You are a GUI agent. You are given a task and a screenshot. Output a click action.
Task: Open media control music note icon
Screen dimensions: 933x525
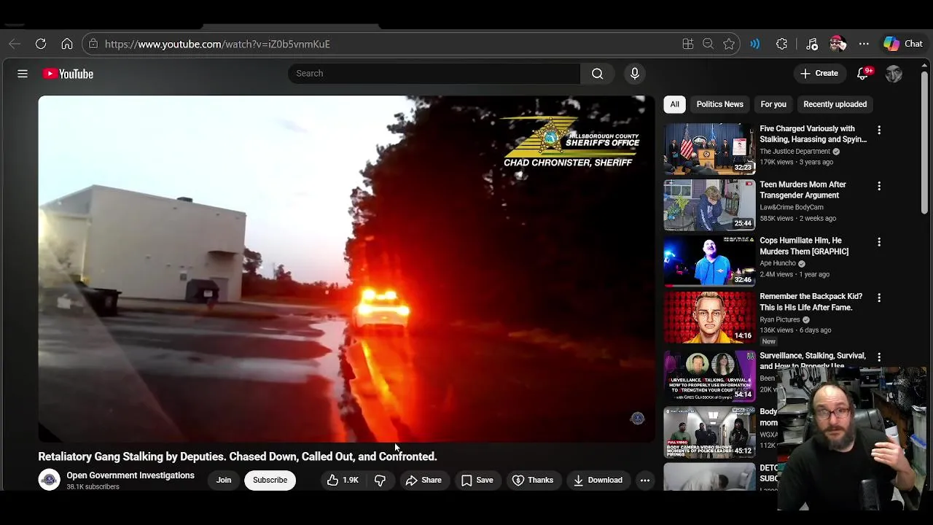coord(812,44)
